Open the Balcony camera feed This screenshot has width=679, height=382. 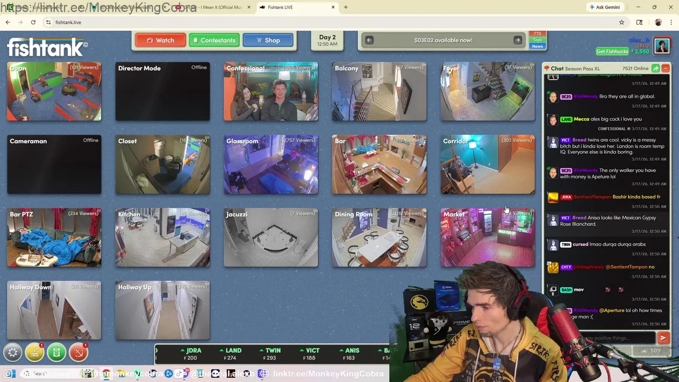tap(379, 91)
